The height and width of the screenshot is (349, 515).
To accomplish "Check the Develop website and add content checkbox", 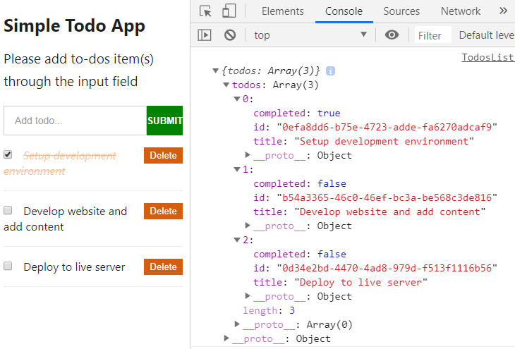I will pyautogui.click(x=8, y=210).
